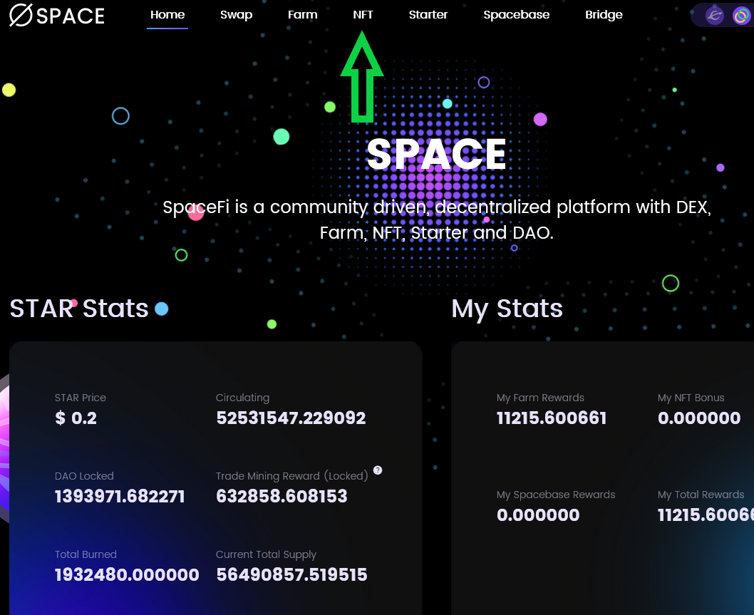The width and height of the screenshot is (754, 615).
Task: Click the purple planet network icon
Action: 715,16
